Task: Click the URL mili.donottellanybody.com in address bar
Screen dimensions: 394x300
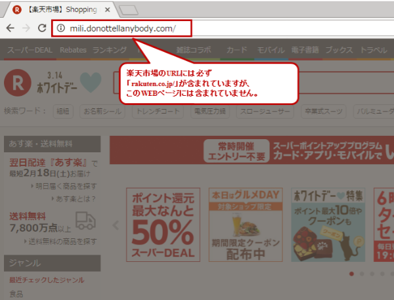Action: tap(123, 28)
